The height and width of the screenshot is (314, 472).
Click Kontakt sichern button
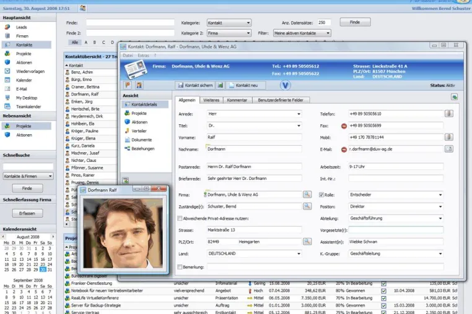coord(195,85)
